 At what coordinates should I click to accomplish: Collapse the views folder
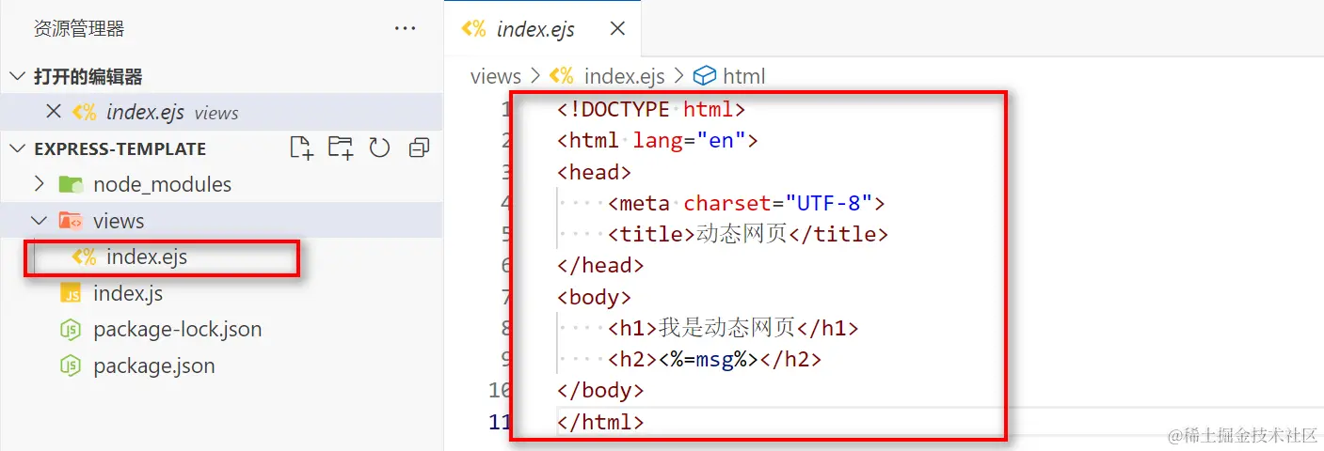point(40,221)
